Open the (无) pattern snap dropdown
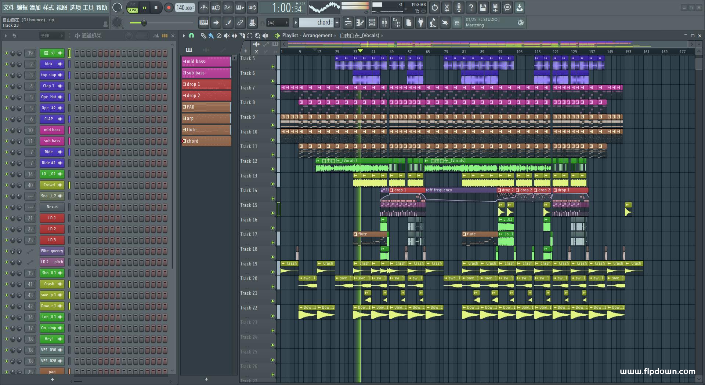Viewport: 705px width, 385px height. [277, 23]
